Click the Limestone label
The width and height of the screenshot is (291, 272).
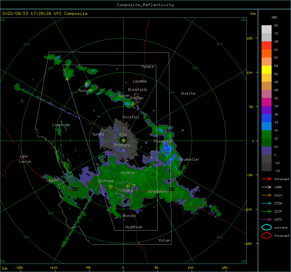(61, 125)
